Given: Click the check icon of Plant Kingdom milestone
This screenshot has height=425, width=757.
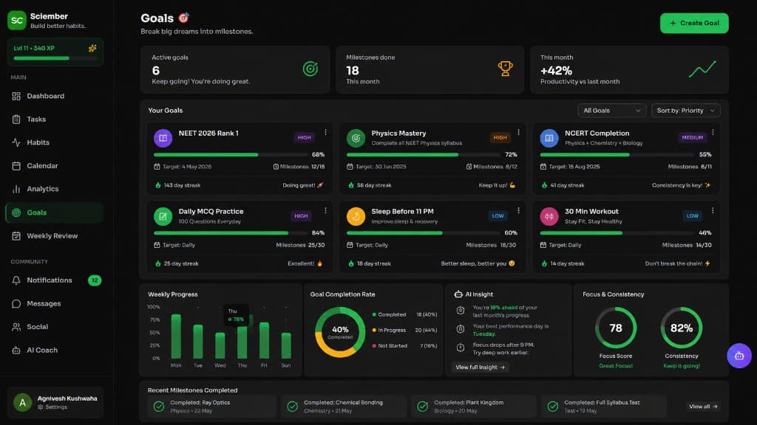Looking at the screenshot, I should coord(422,407).
